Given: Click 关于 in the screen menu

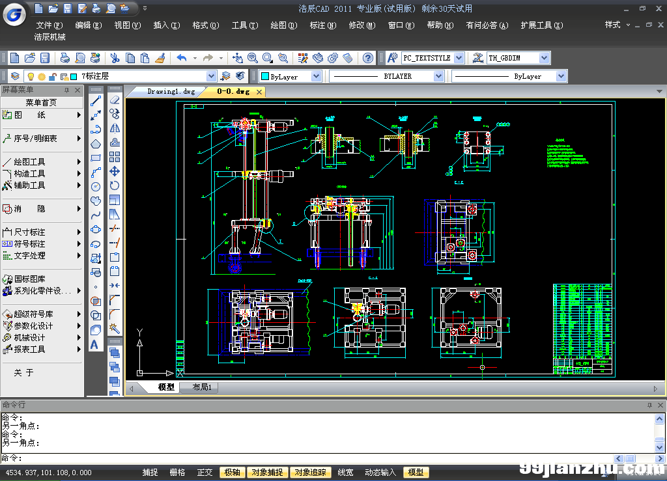Looking at the screenshot, I should [x=23, y=373].
